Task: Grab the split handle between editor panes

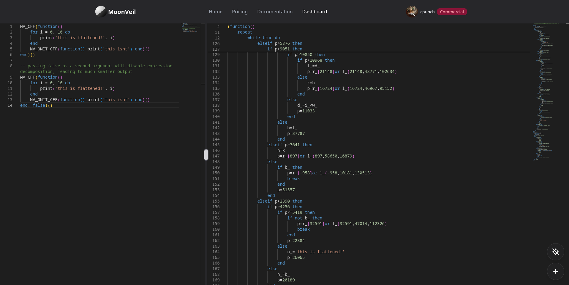Action: 206,155
